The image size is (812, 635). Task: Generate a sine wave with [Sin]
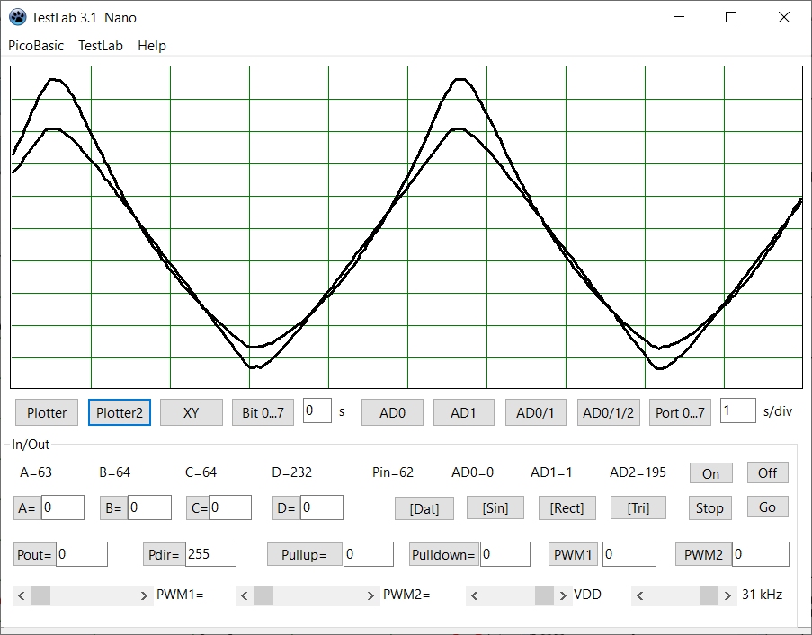[495, 507]
